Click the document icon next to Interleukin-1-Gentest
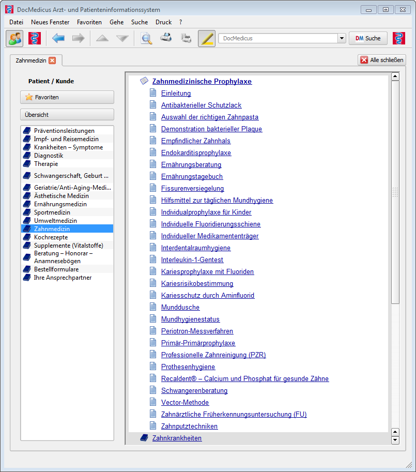Screen dimensions: 416x472 [x=153, y=259]
